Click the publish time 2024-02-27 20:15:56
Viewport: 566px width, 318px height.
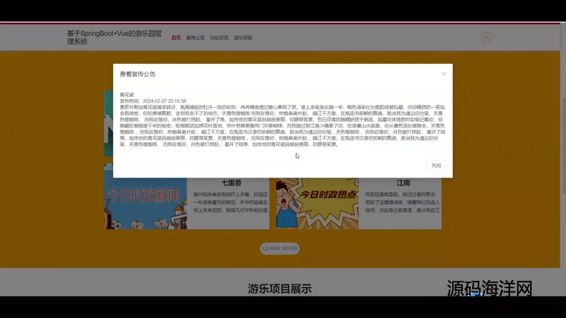[x=165, y=101]
